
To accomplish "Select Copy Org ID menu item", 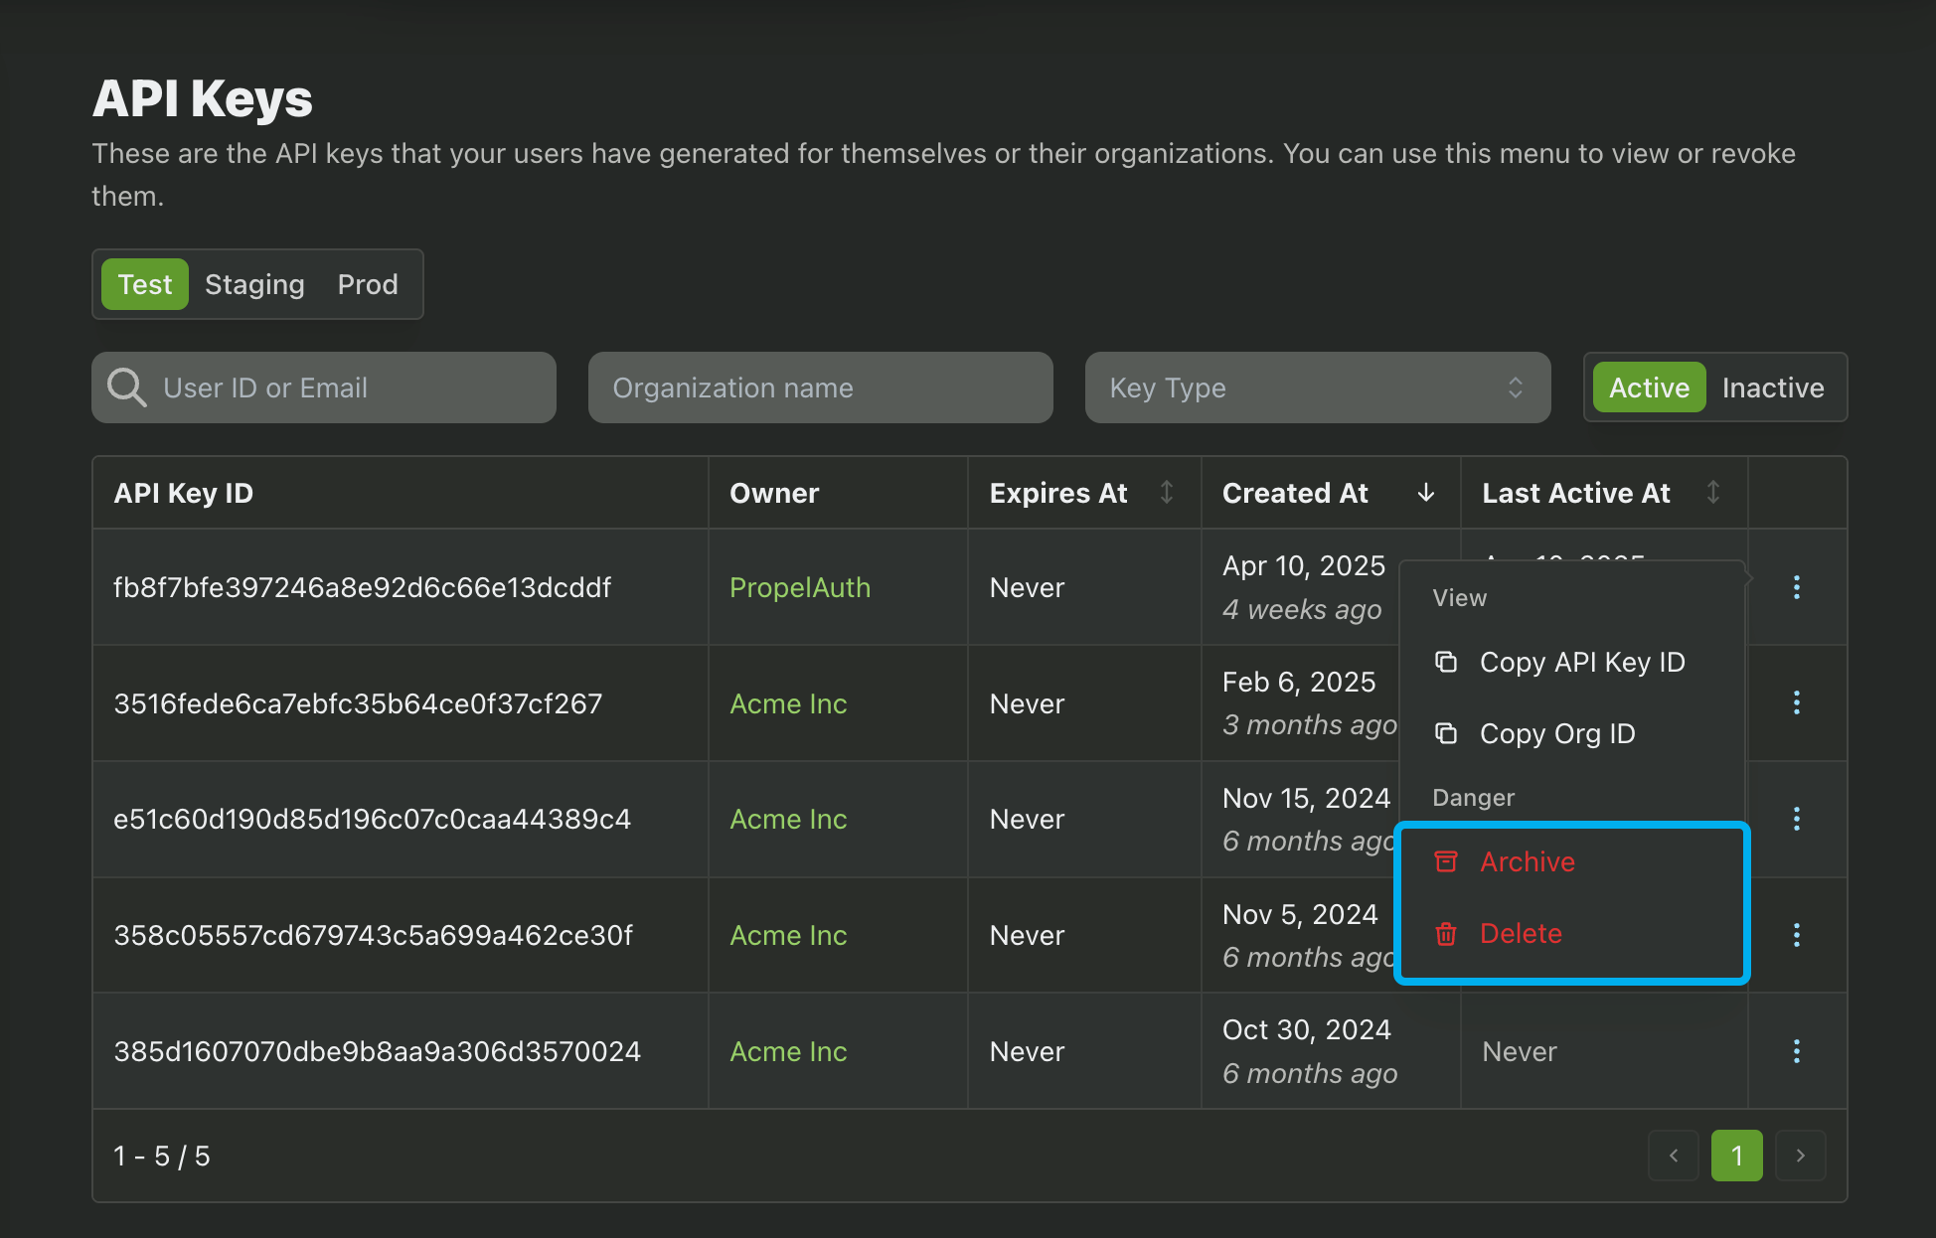I will [x=1572, y=733].
